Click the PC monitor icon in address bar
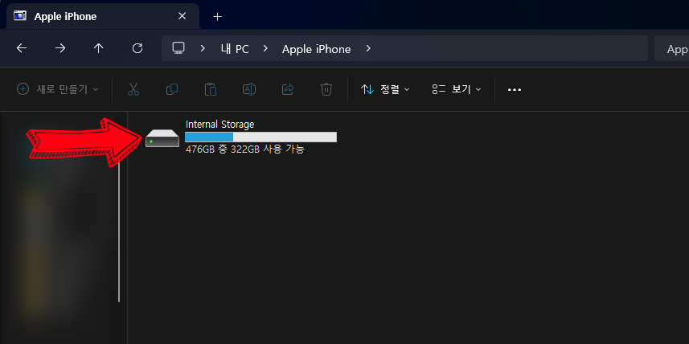The image size is (689, 344). tap(178, 48)
